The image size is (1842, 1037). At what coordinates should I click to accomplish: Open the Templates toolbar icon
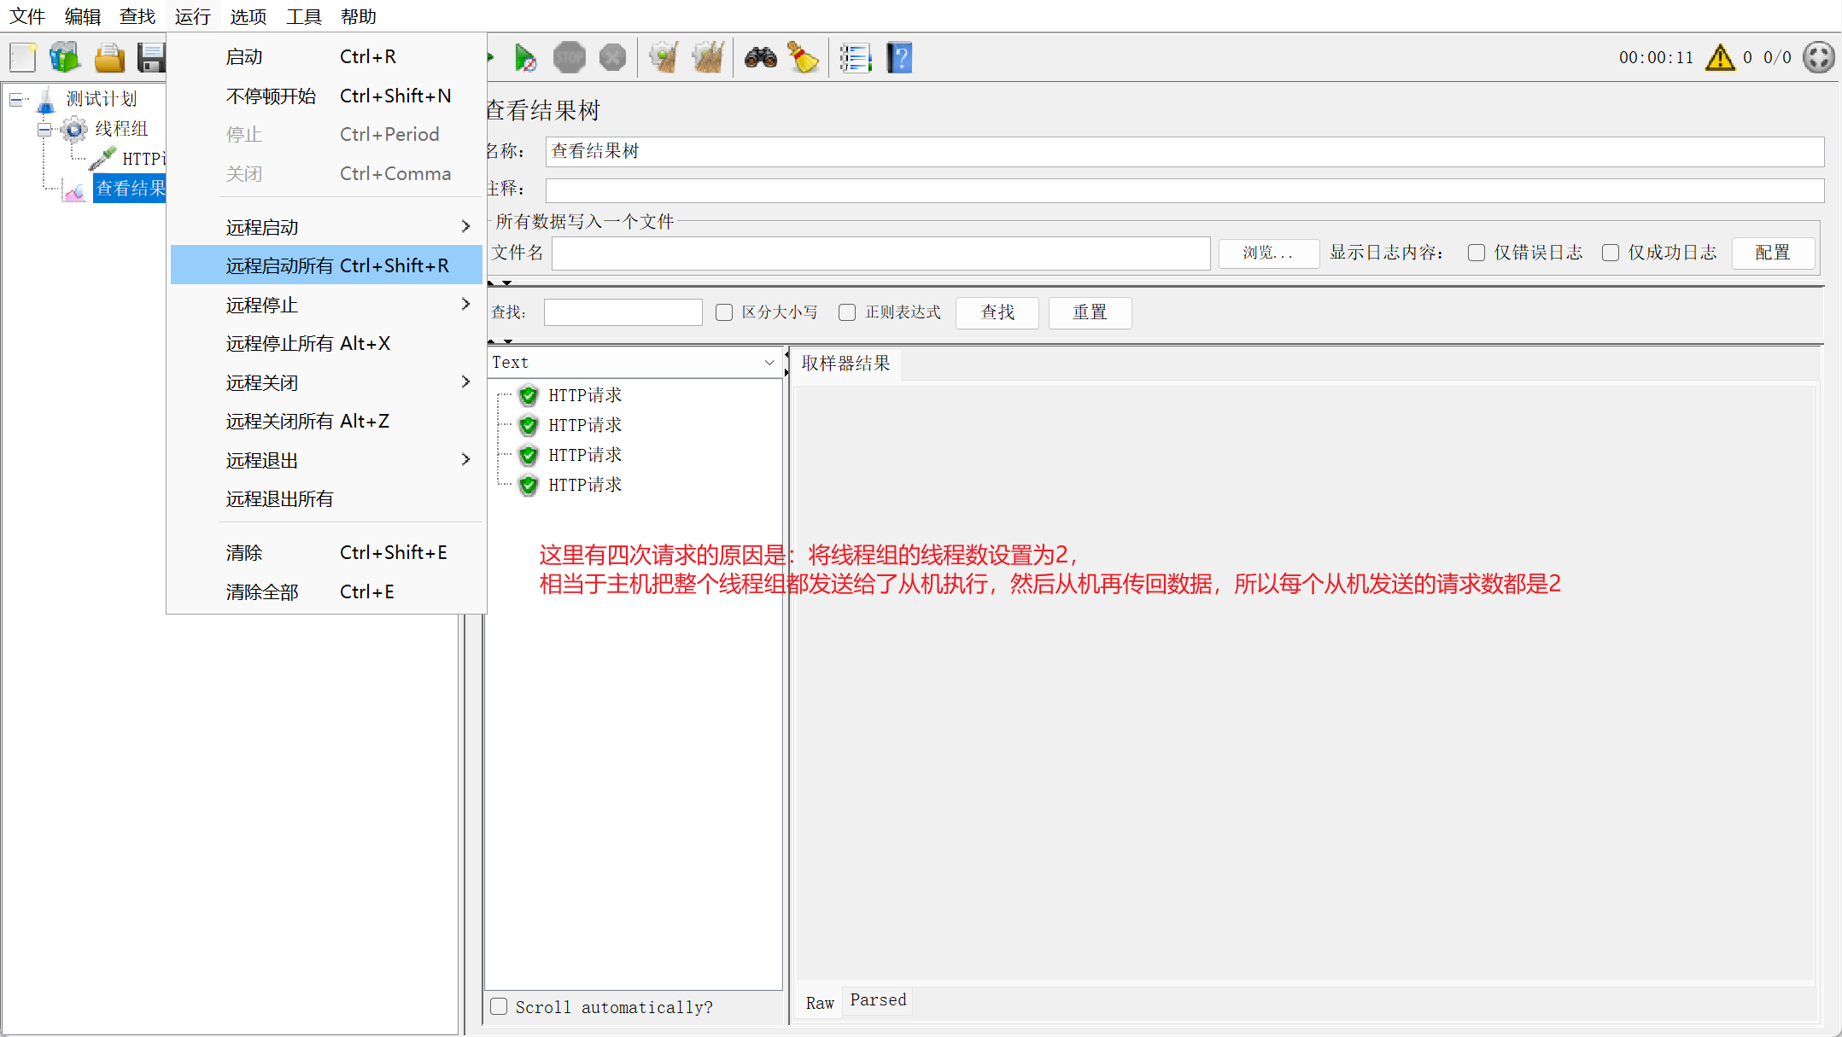click(x=65, y=58)
